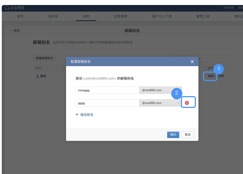Close the 配置邮箱别名 dialog with X
Viewport: 243px width, 174px height.
tap(192, 61)
